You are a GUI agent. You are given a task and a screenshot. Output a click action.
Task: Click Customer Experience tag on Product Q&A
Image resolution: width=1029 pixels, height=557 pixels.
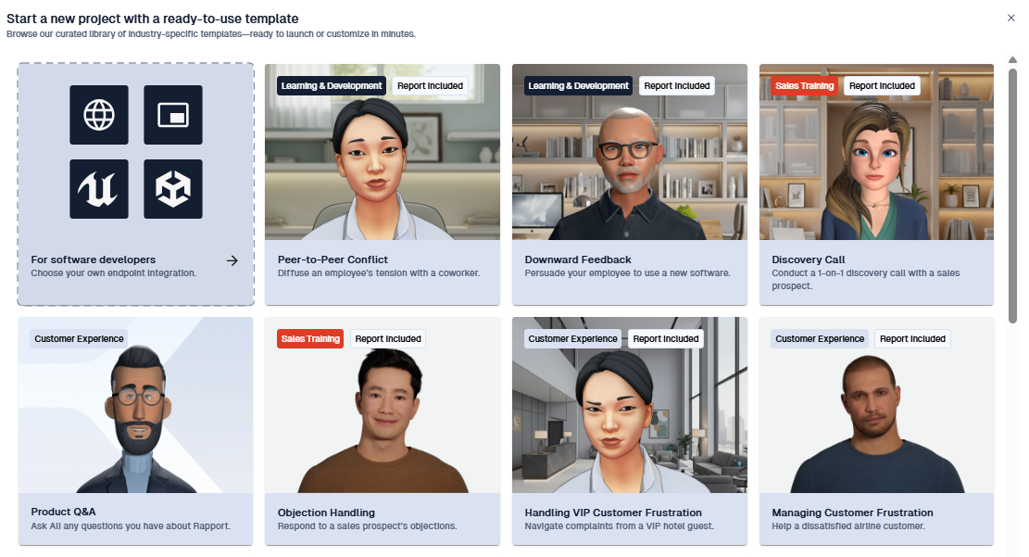pos(79,339)
